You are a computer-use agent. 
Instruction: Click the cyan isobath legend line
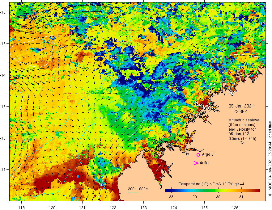pos(133,192)
